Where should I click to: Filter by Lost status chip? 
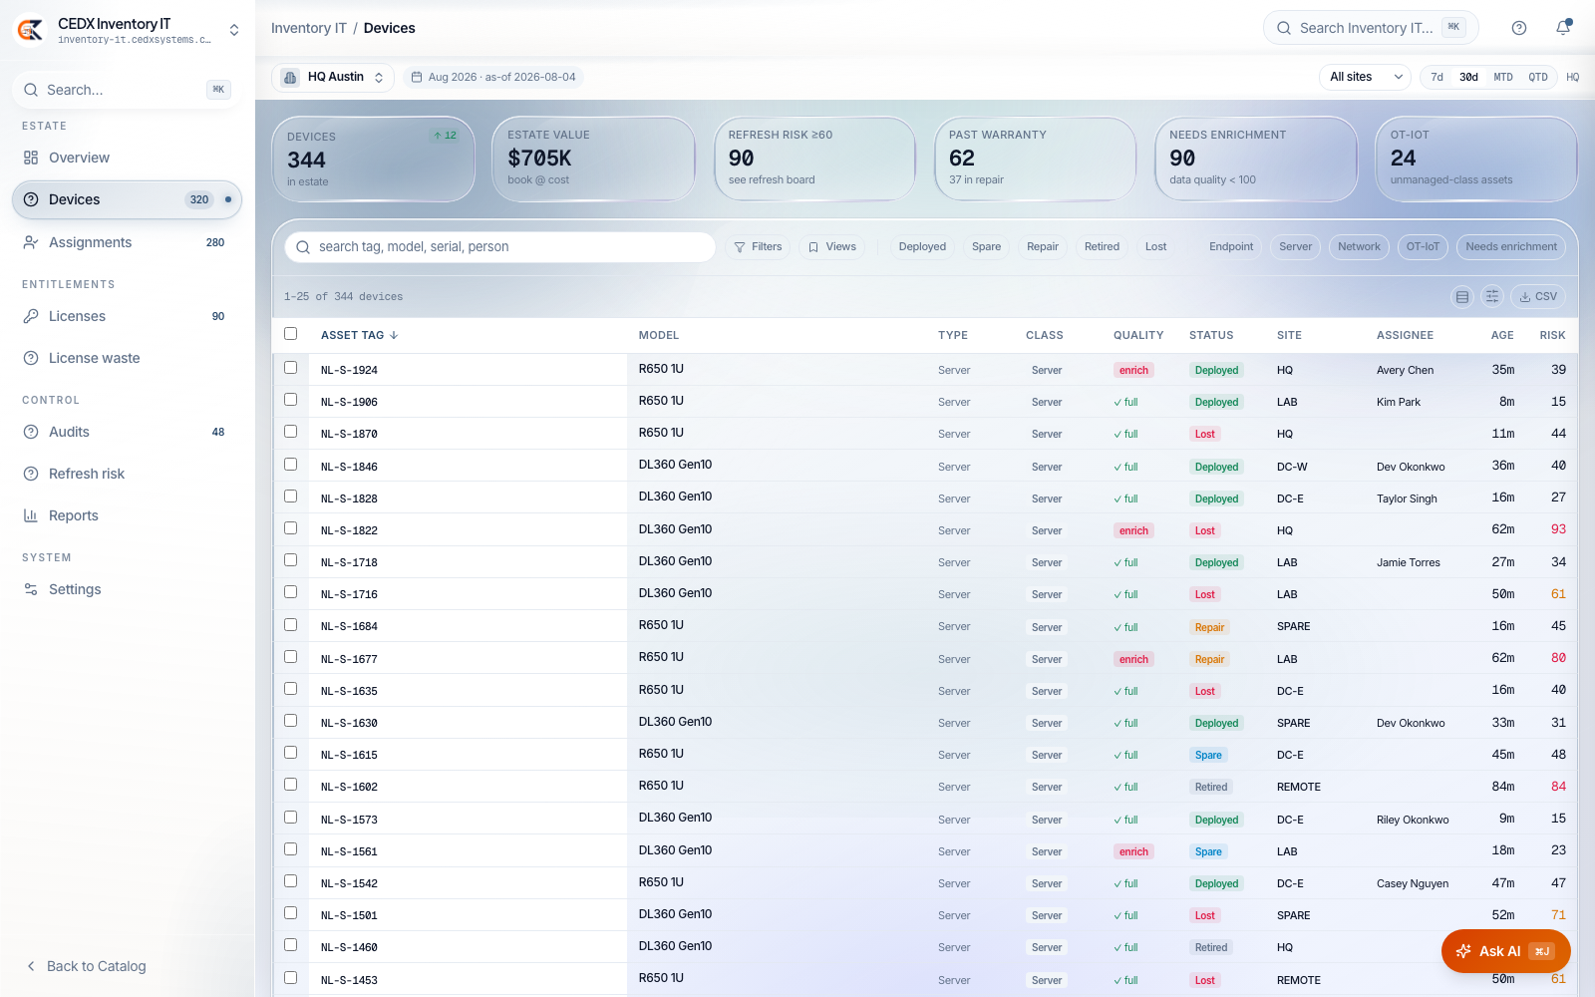(1155, 246)
